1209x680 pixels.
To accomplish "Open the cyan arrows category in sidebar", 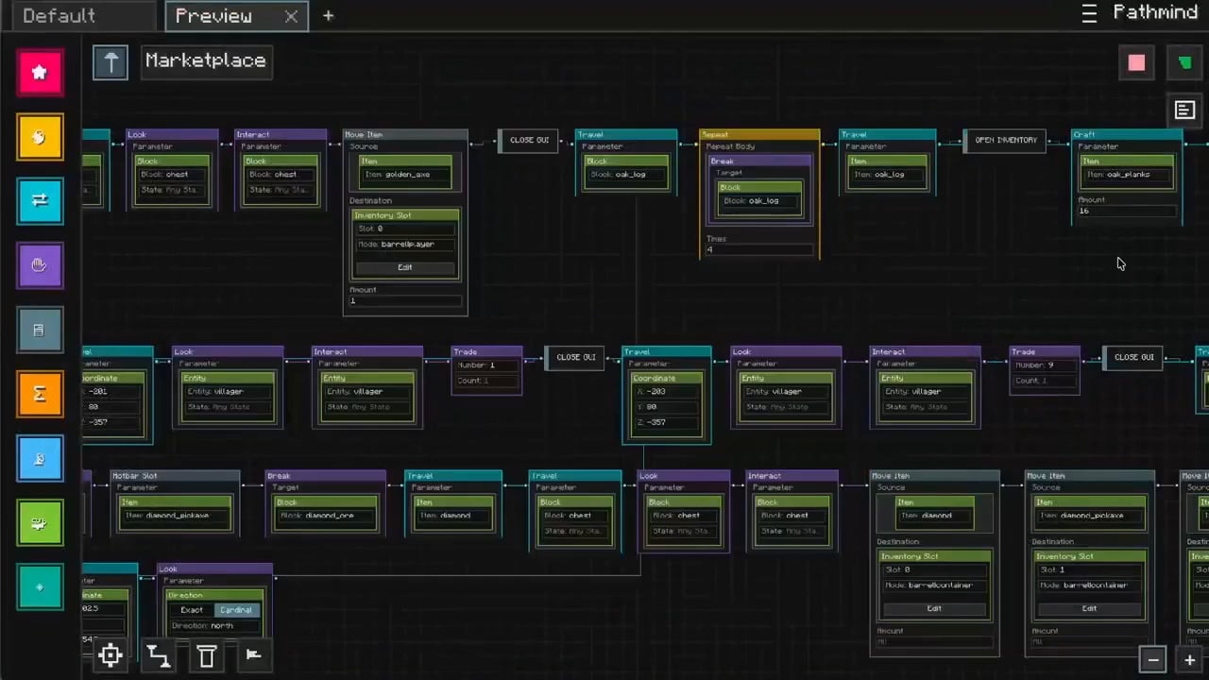I will pos(40,201).
